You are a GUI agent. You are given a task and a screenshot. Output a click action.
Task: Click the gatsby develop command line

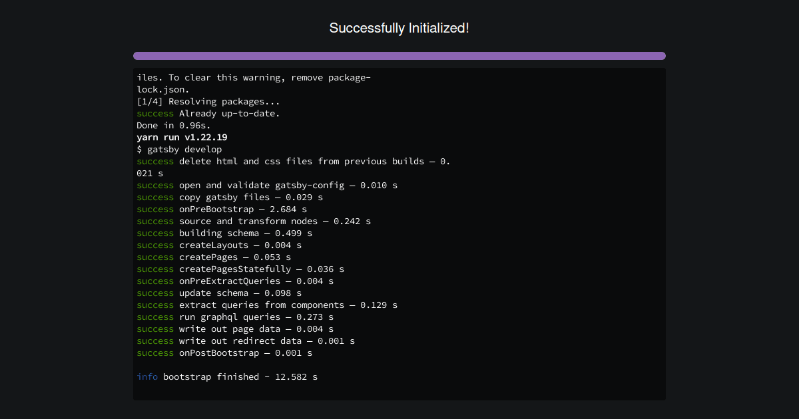tap(180, 149)
